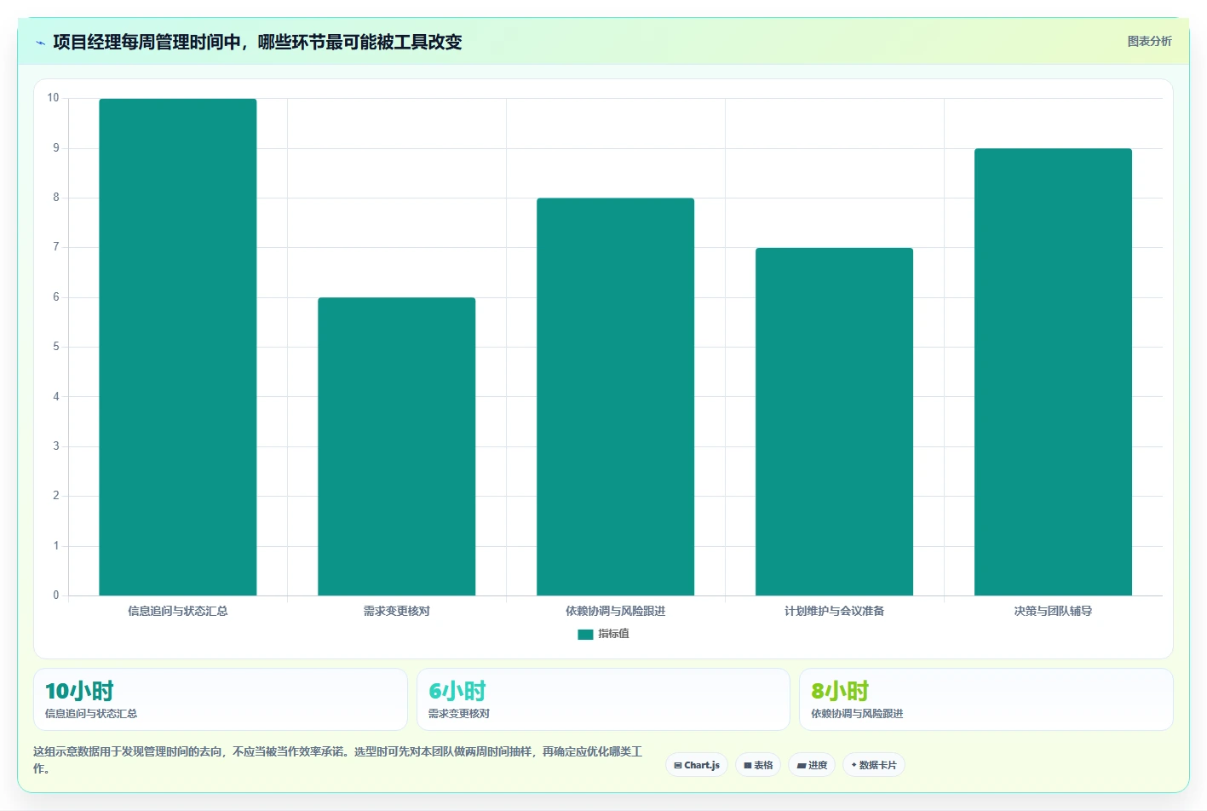Image resolution: width=1207 pixels, height=811 pixels.
Task: Click the 图表分析 label in the header
Action: [x=1149, y=41]
